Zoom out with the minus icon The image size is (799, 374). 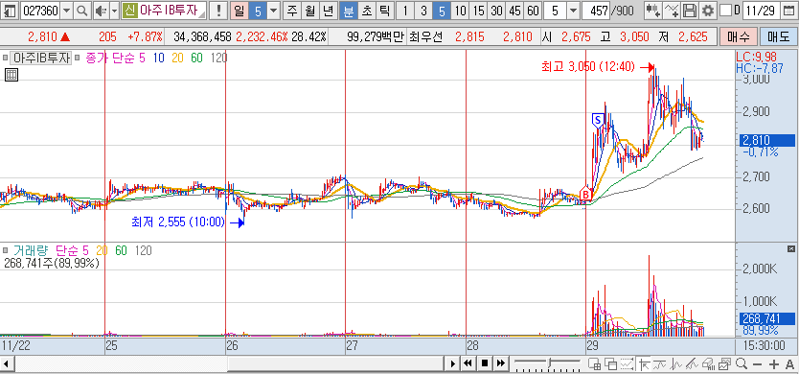coord(758,363)
